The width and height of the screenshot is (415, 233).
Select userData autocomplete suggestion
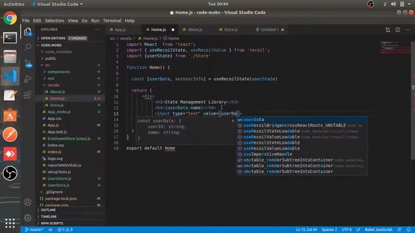tap(302, 120)
